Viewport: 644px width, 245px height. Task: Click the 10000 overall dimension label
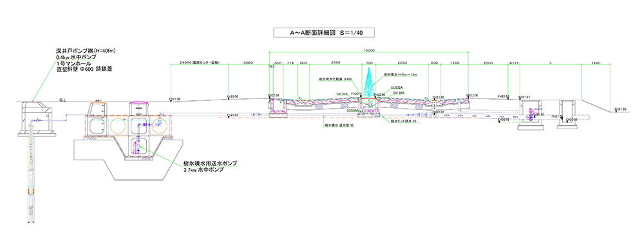(x=369, y=50)
